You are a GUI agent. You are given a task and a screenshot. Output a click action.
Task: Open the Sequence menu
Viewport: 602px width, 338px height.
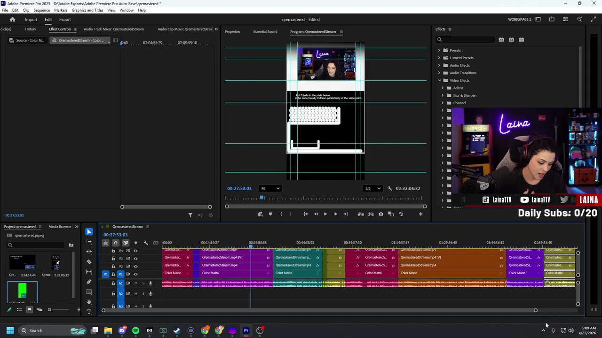(x=42, y=10)
